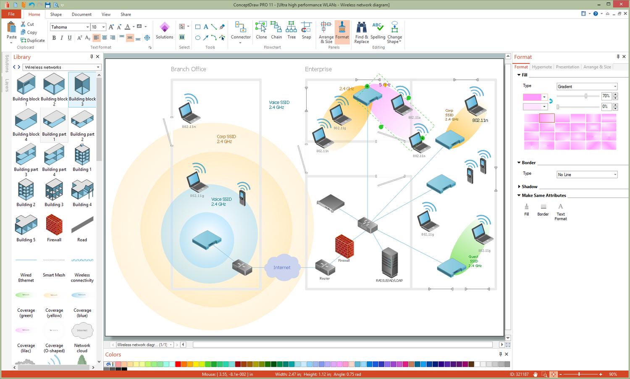Open the font size dropdown
Image resolution: width=630 pixels, height=379 pixels.
pos(103,27)
